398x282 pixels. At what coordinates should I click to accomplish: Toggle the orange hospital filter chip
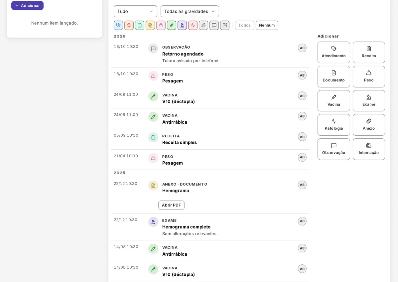click(129, 25)
